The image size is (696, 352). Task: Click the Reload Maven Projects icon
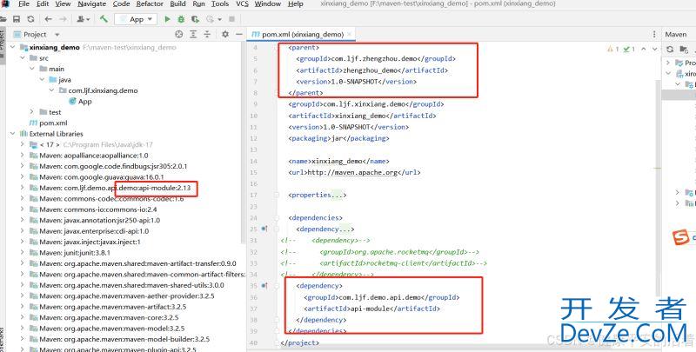click(670, 50)
